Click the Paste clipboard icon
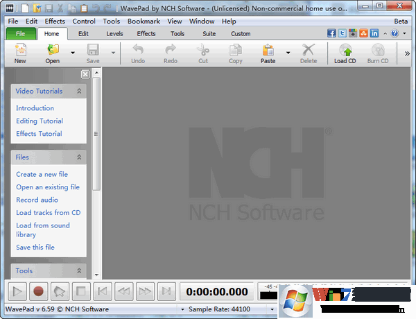 pos(268,50)
